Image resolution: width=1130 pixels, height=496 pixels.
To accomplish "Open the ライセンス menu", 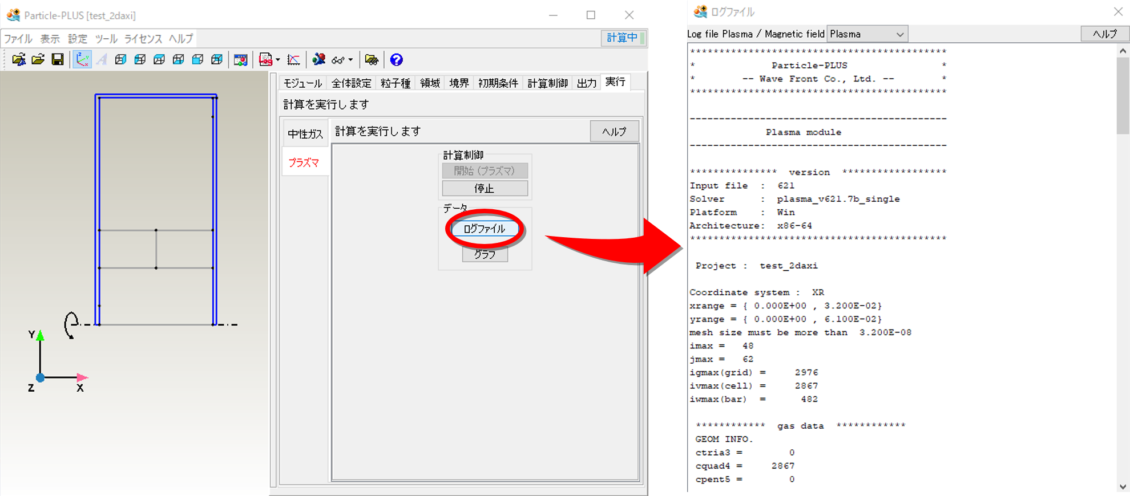I will [x=143, y=39].
